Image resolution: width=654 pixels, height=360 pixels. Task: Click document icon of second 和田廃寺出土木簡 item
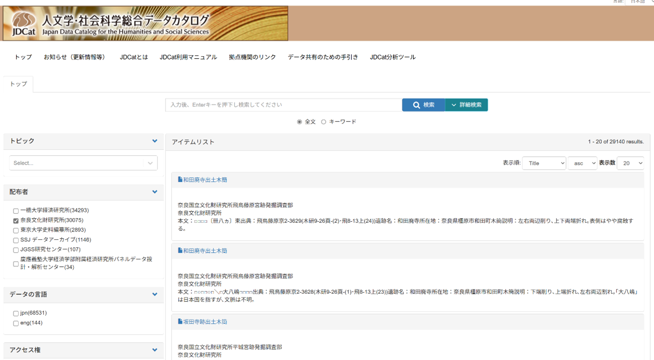180,250
